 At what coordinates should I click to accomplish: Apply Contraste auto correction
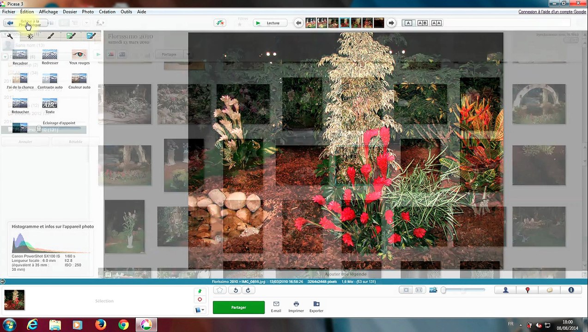pos(50,82)
